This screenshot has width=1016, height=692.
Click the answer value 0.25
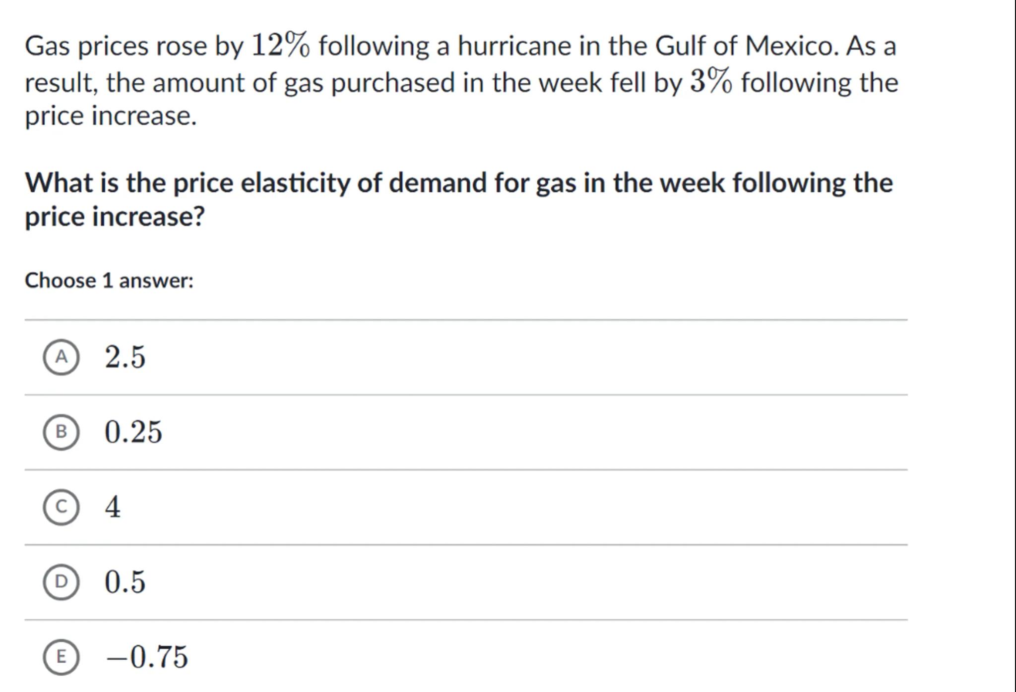click(x=133, y=432)
